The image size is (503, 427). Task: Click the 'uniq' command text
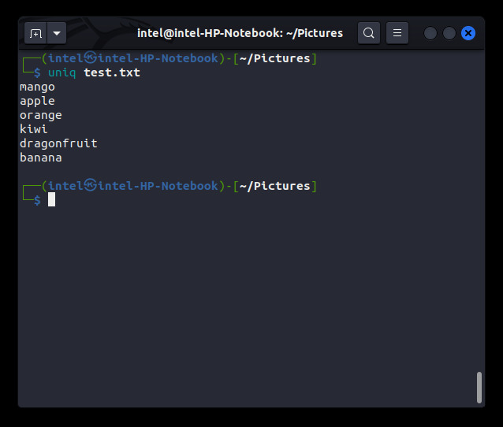[62, 72]
